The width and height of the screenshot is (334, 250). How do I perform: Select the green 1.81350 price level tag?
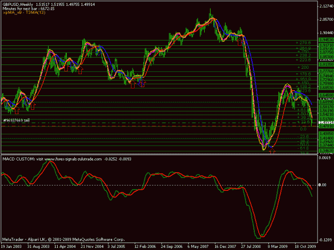click(x=326, y=64)
